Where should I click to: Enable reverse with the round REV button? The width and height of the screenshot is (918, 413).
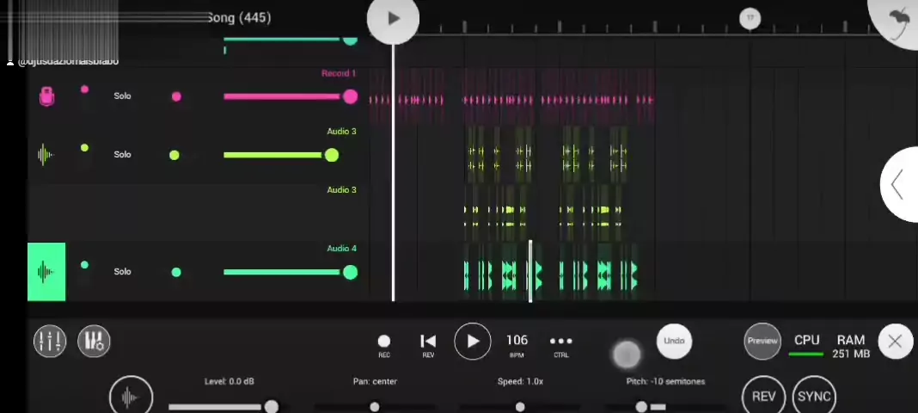pos(763,396)
